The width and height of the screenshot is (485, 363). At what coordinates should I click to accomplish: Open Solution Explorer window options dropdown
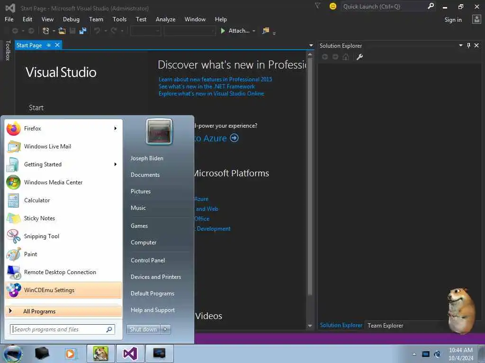tap(460, 45)
